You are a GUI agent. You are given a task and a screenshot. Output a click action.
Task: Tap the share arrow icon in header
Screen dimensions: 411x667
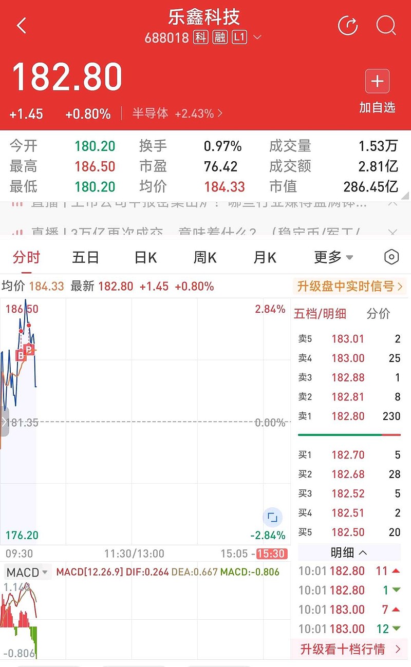click(348, 25)
